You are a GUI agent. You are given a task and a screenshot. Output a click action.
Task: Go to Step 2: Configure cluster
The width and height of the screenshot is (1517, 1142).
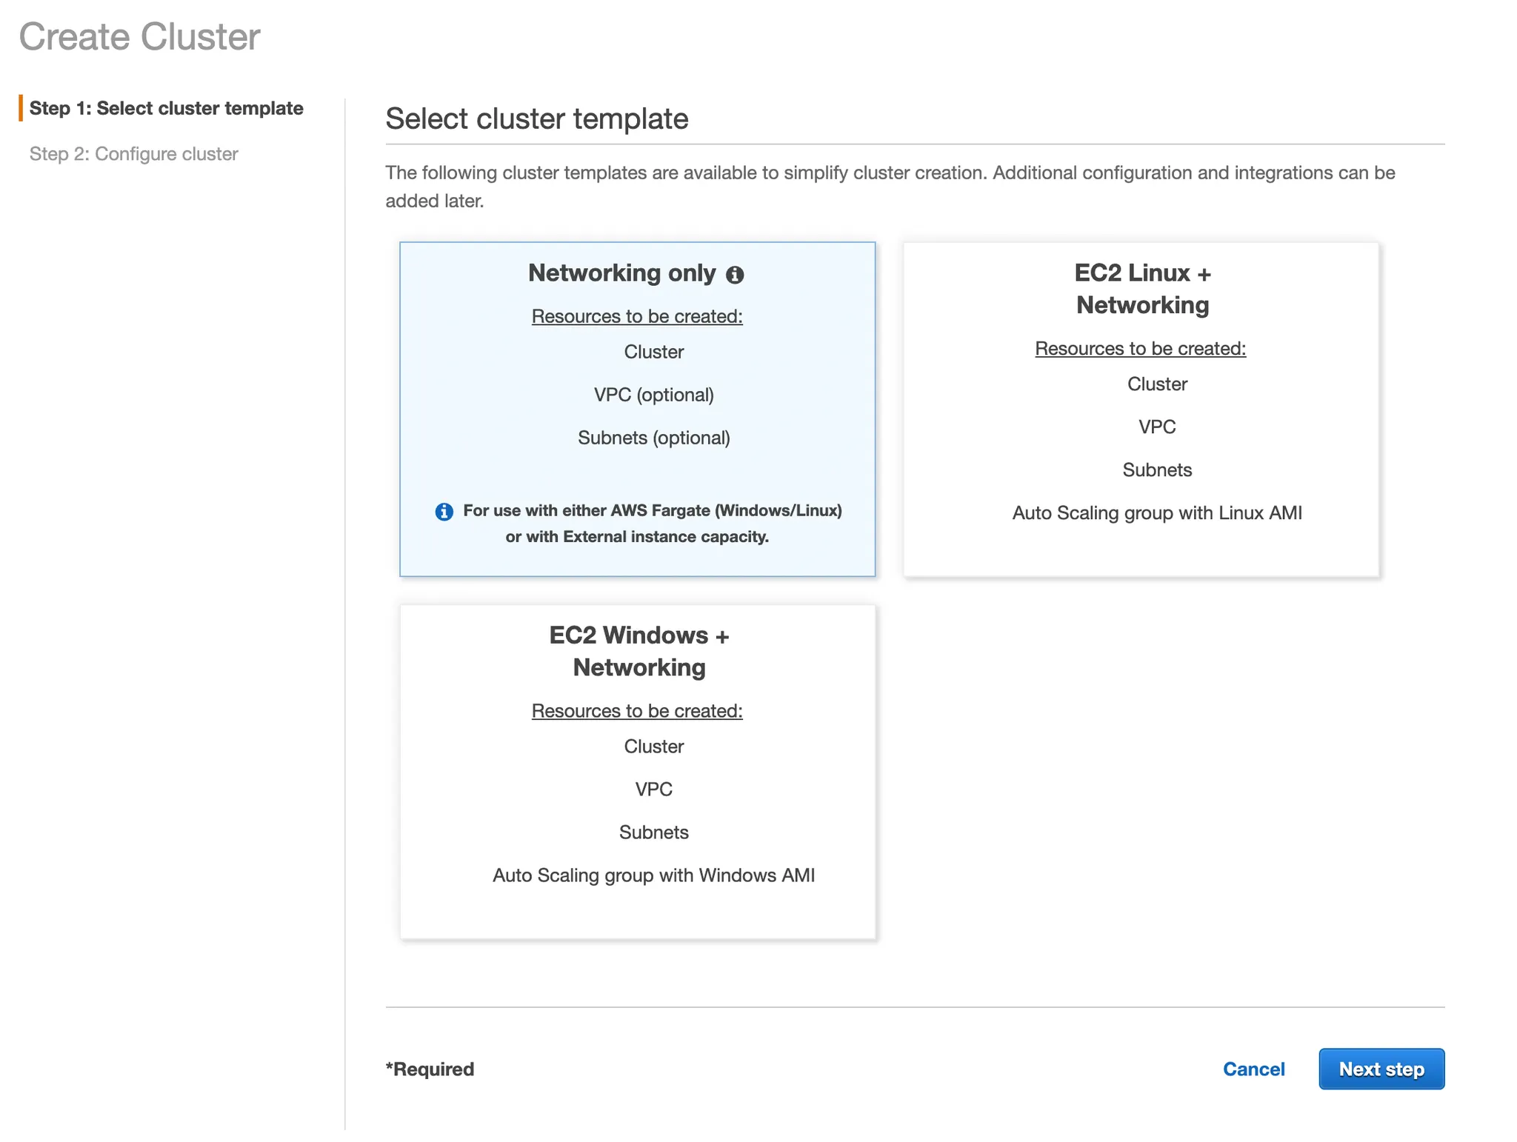pyautogui.click(x=133, y=154)
